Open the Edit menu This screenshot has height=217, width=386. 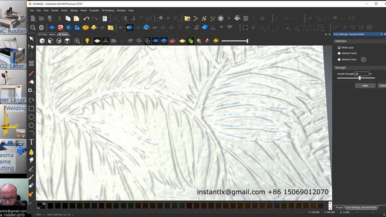39,11
